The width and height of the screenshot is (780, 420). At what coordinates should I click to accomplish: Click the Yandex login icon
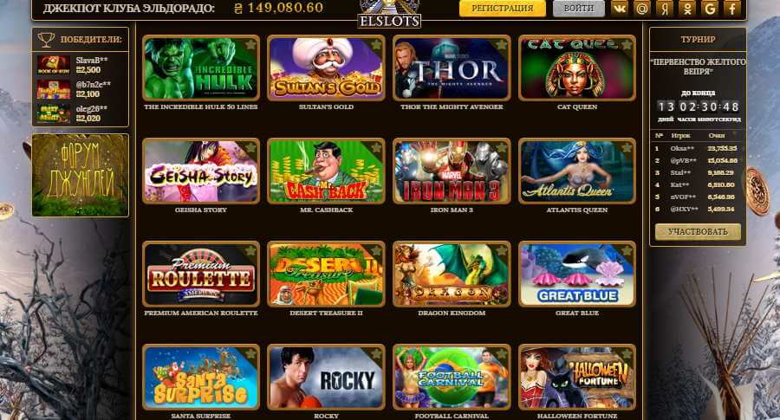[x=665, y=8]
